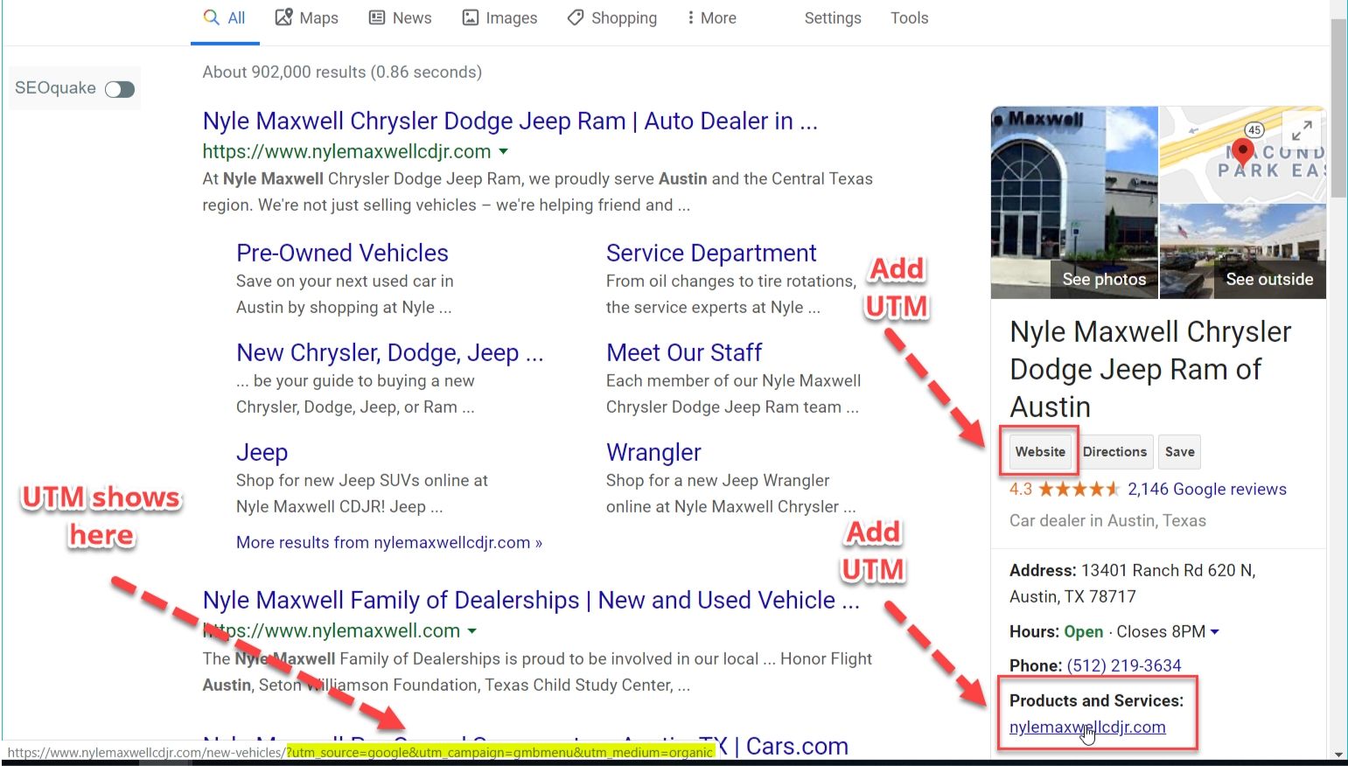Toggle the SEOquake switch
The height and width of the screenshot is (766, 1348).
tap(120, 88)
